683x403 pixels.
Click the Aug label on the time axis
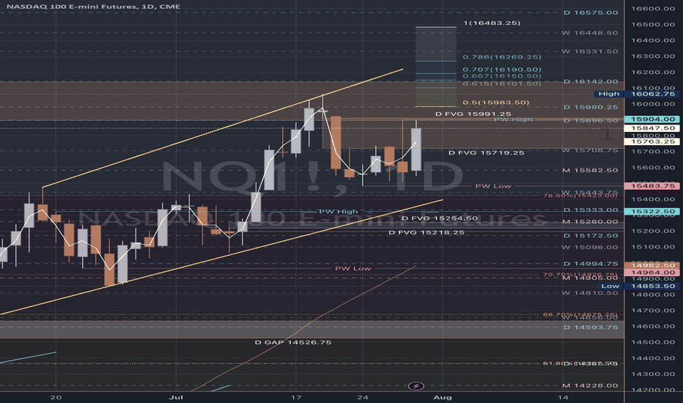click(x=443, y=397)
